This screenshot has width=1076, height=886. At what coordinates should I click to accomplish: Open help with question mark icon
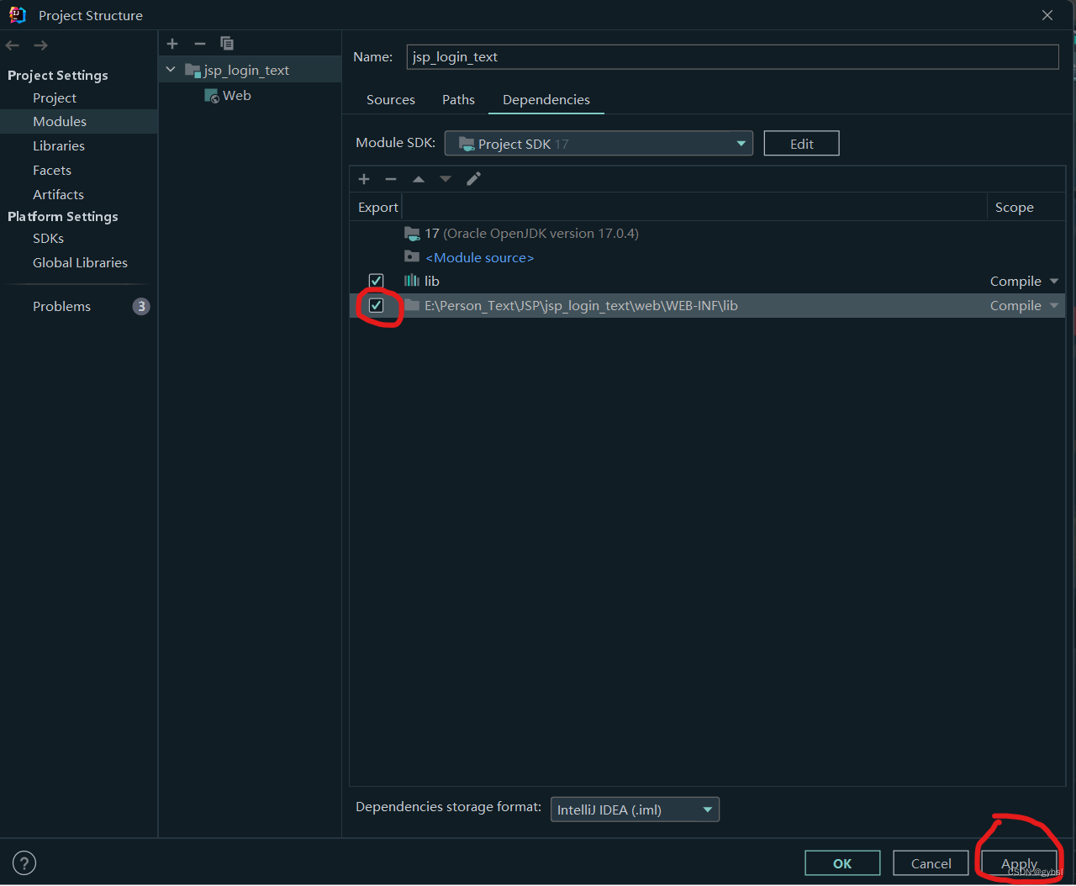(x=24, y=863)
